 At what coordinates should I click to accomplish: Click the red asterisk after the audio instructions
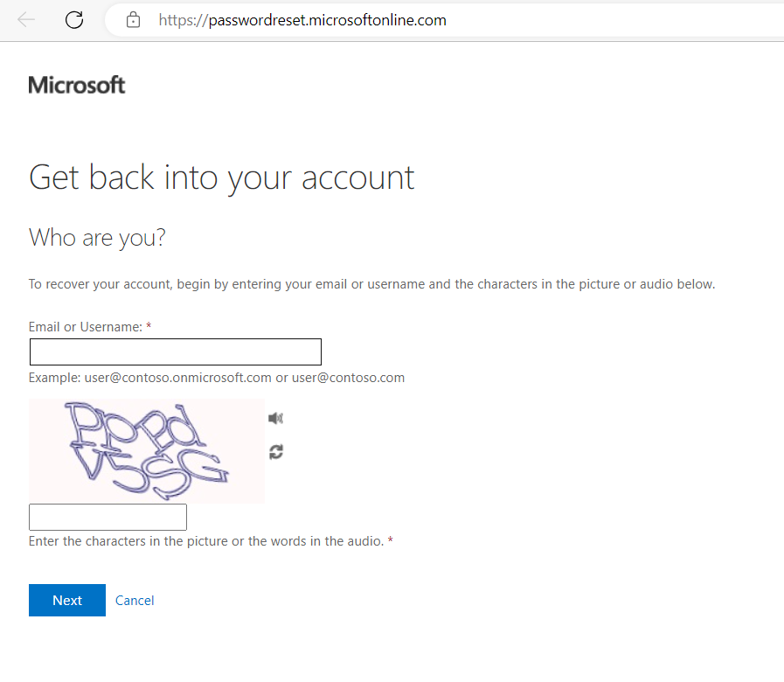pyautogui.click(x=391, y=539)
